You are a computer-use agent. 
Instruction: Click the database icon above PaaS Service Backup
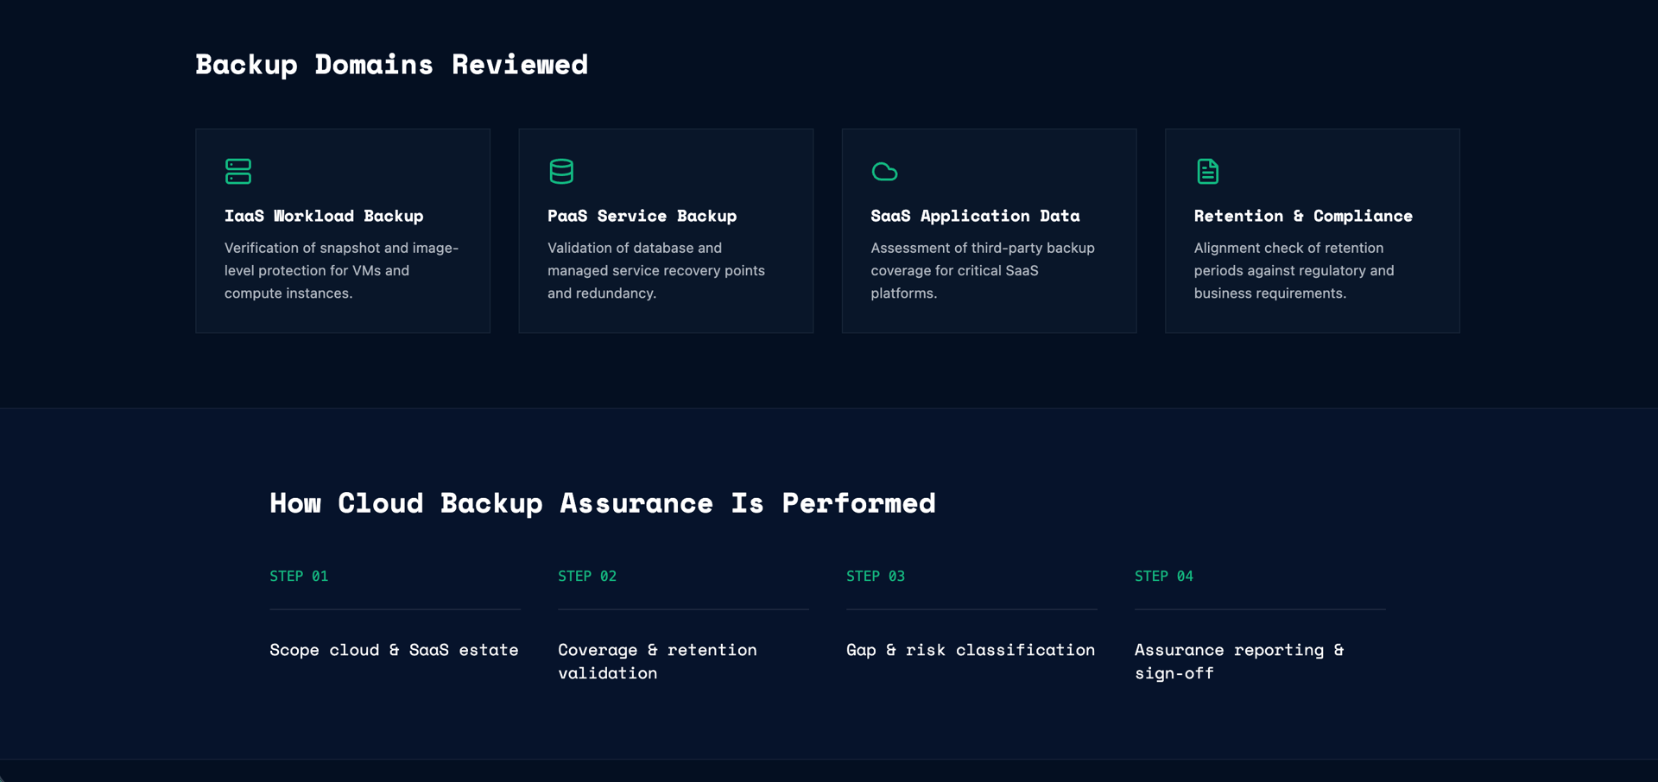tap(561, 171)
